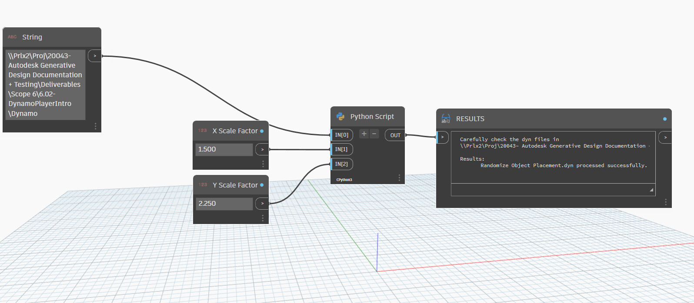Click the Y Scale Factor output port
The width and height of the screenshot is (694, 303).
[x=262, y=203]
